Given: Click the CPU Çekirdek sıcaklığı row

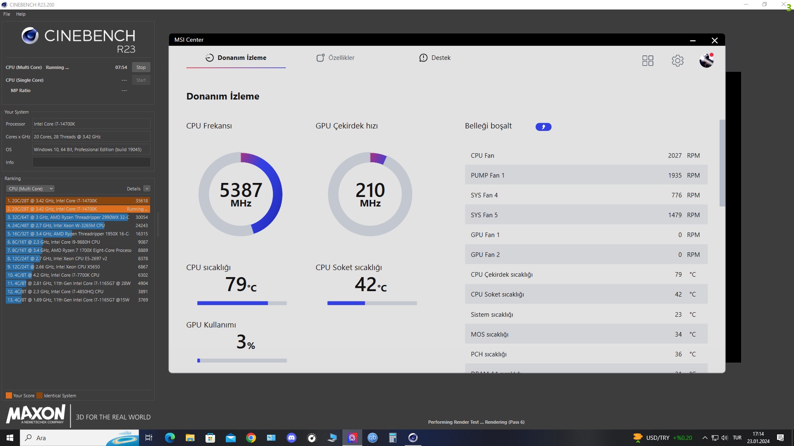Looking at the screenshot, I should [586, 275].
